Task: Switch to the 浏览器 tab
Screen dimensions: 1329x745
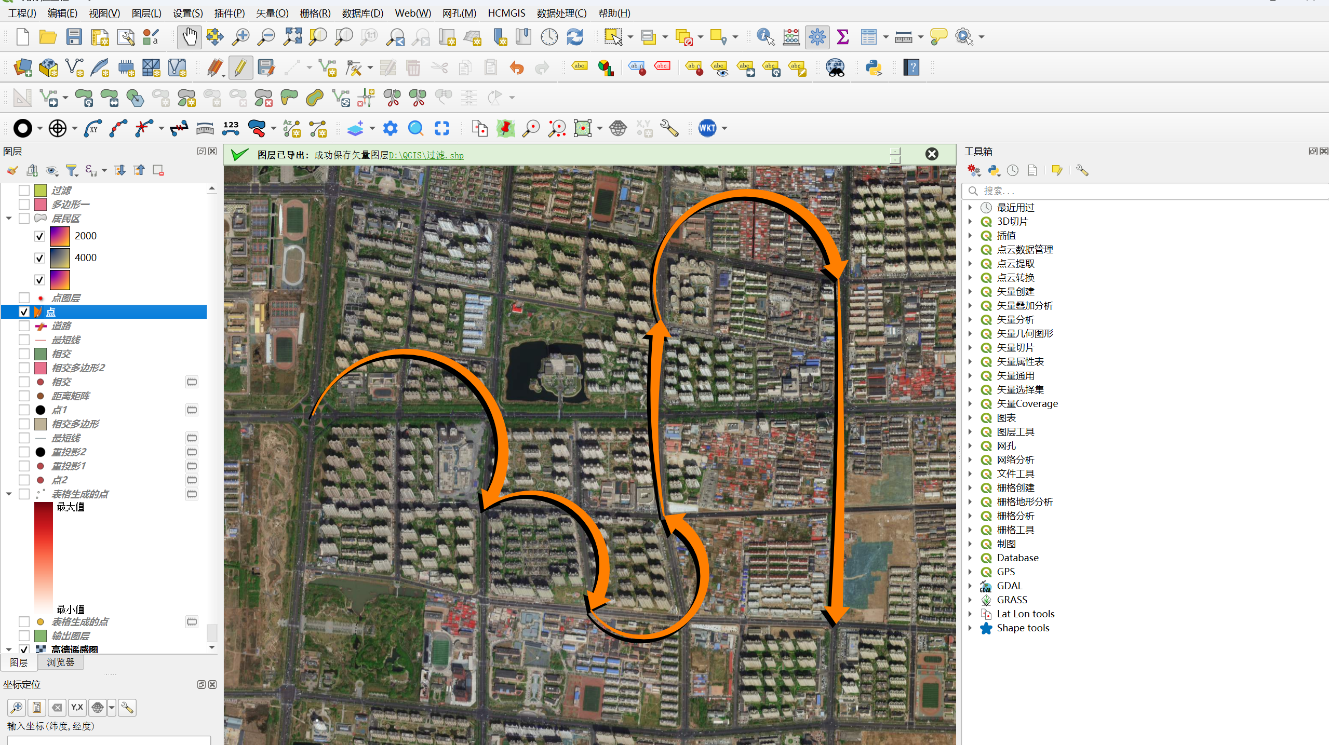Action: pos(60,662)
